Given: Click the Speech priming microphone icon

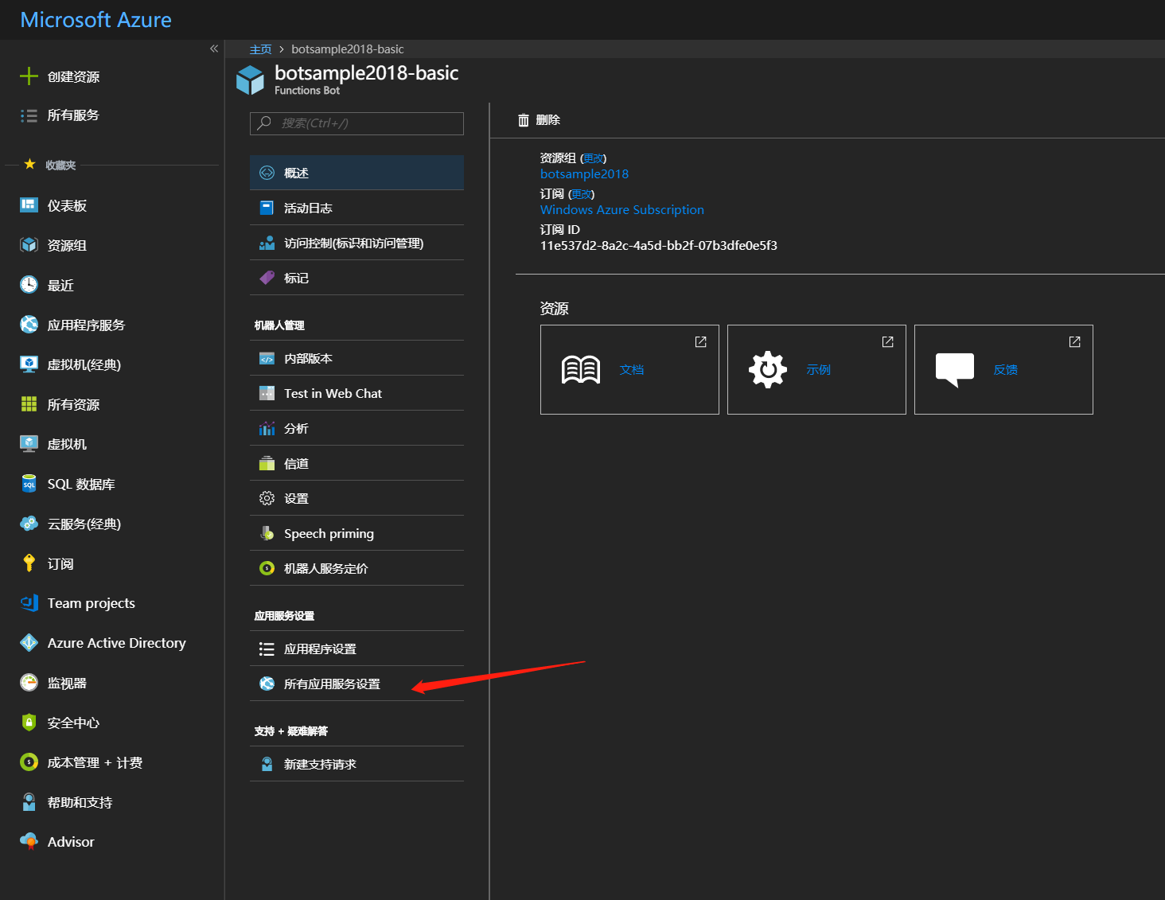Looking at the screenshot, I should point(267,533).
